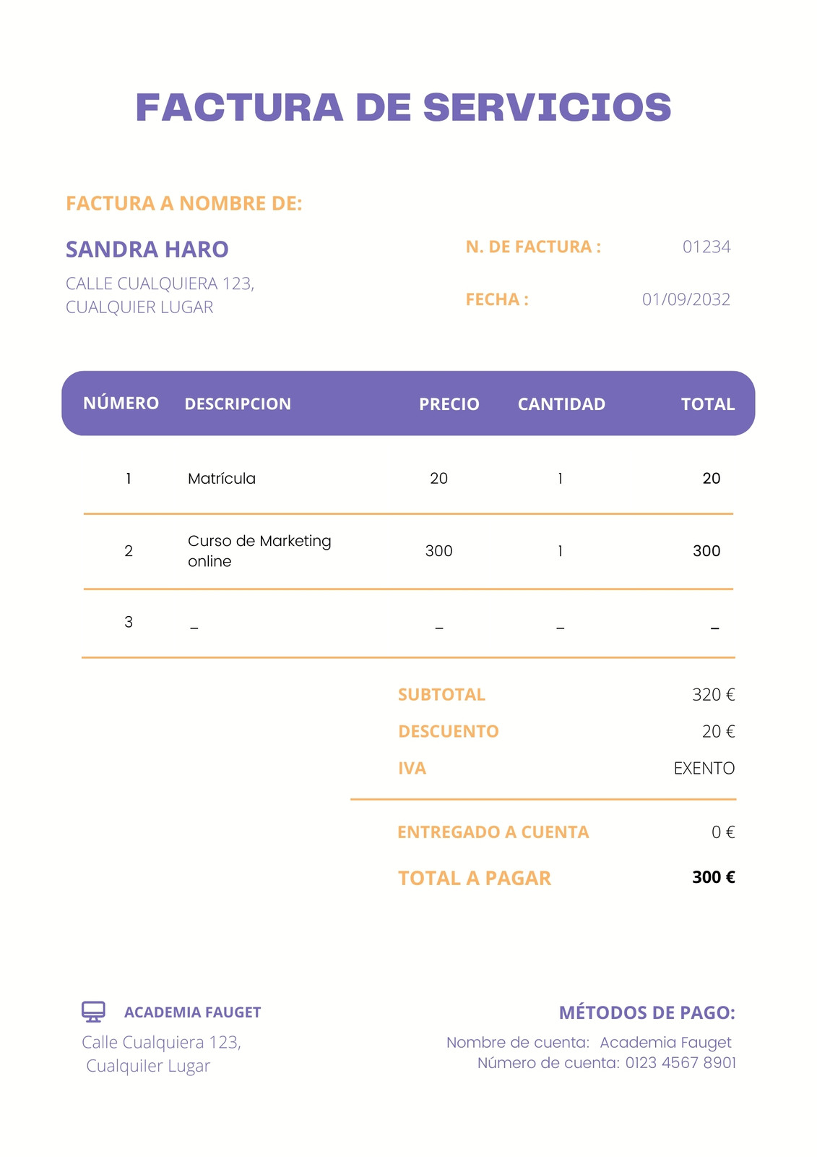Click the SUBTOTAL amount 320 €
The height and width of the screenshot is (1157, 817).
click(714, 695)
